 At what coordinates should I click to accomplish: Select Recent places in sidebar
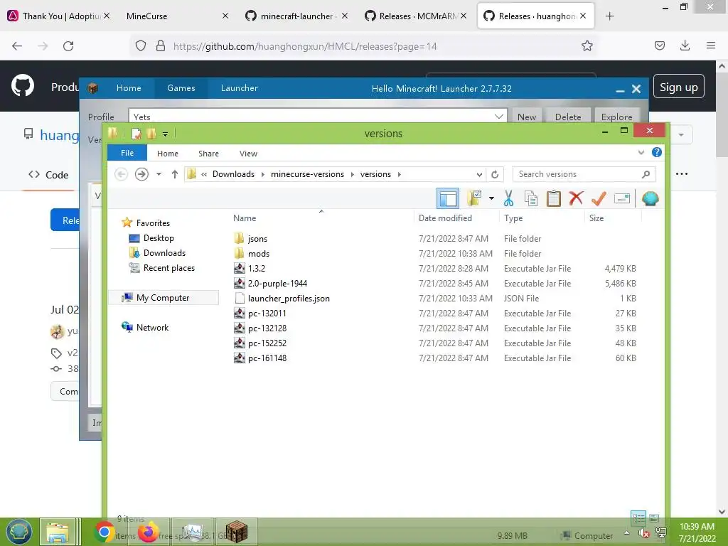pos(169,268)
